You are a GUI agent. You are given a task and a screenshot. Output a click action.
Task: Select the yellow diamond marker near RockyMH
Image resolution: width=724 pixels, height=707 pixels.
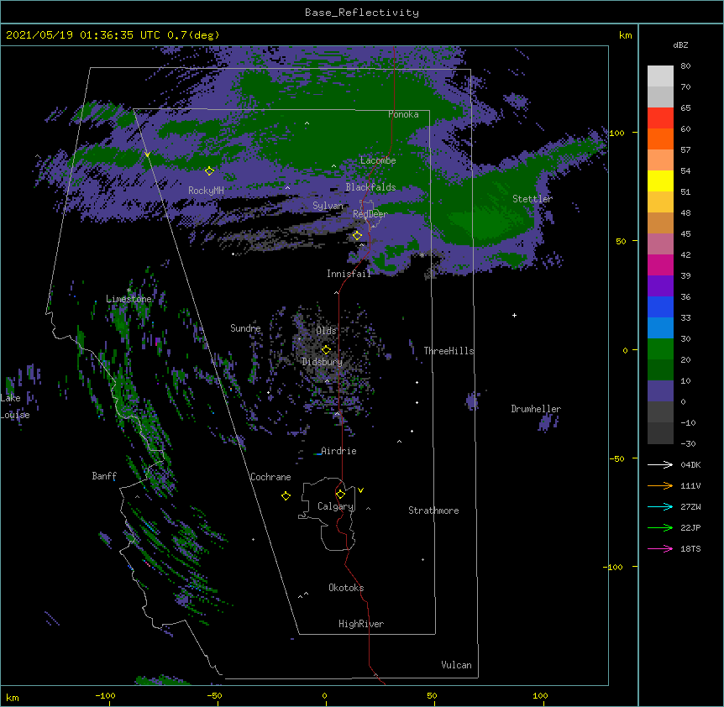click(210, 170)
